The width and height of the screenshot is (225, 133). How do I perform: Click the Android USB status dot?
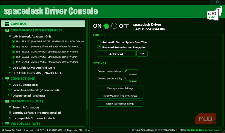pyautogui.click(x=25, y=130)
